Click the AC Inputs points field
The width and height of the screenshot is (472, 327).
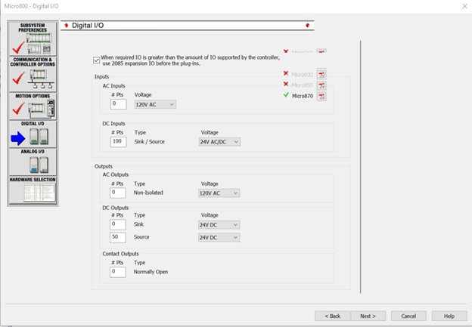pyautogui.click(x=118, y=104)
